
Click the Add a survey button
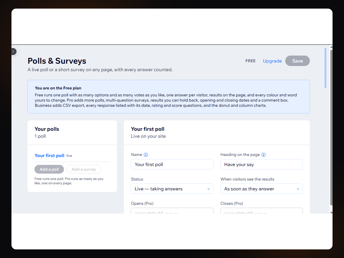pyautogui.click(x=84, y=169)
